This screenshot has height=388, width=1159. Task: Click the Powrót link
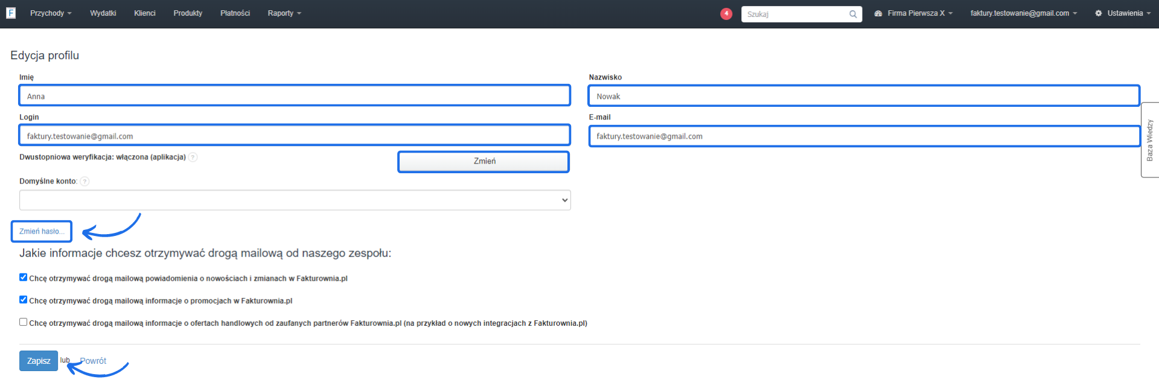93,361
